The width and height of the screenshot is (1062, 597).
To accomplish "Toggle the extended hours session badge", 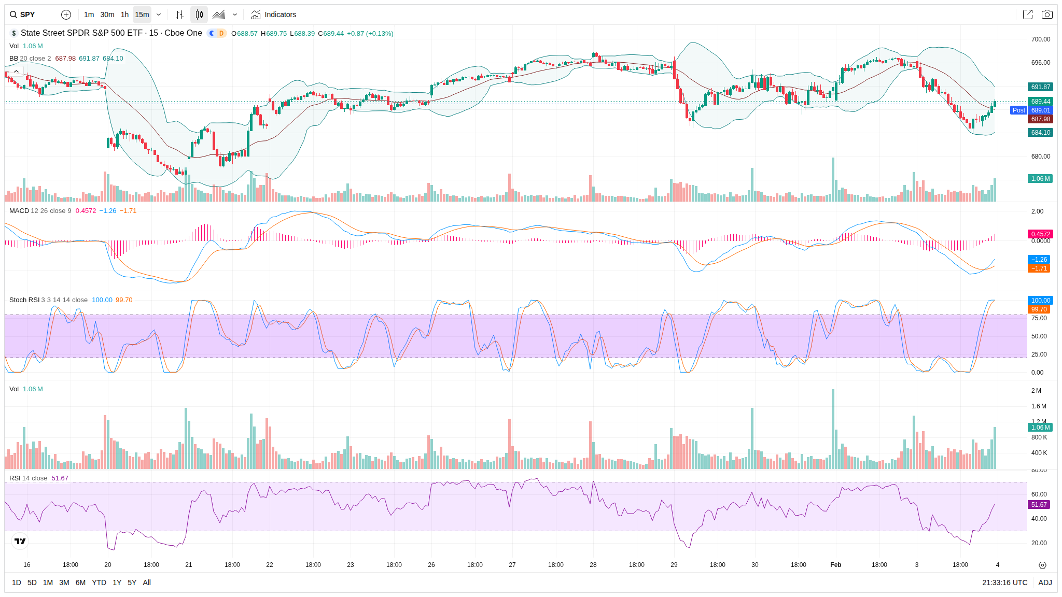I will (212, 33).
